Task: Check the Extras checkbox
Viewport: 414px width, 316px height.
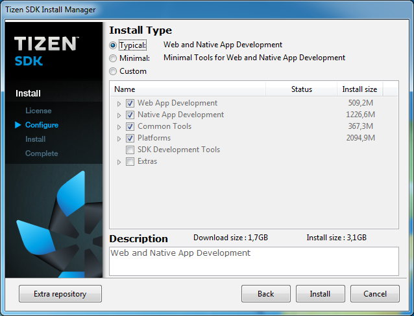Action: [130, 161]
